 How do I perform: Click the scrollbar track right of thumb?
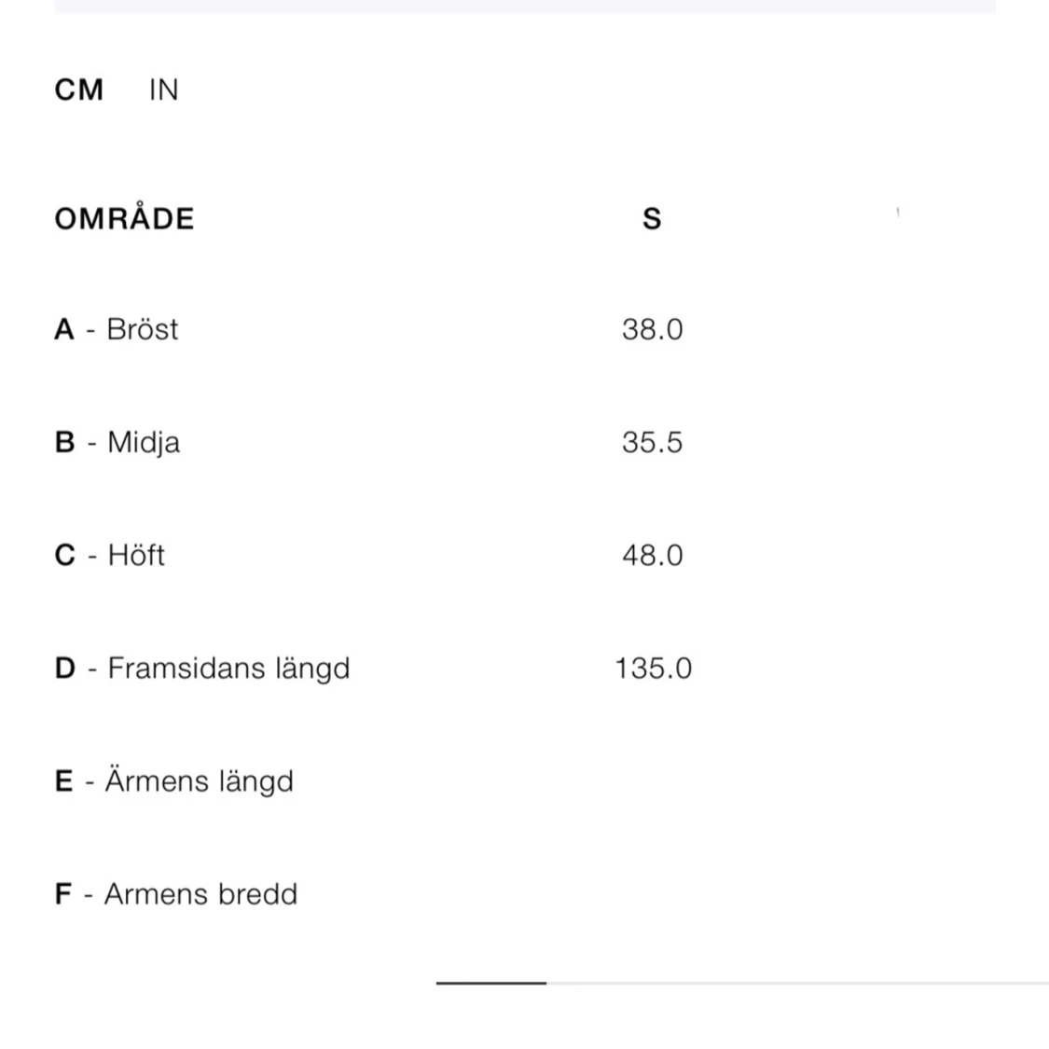[797, 983]
